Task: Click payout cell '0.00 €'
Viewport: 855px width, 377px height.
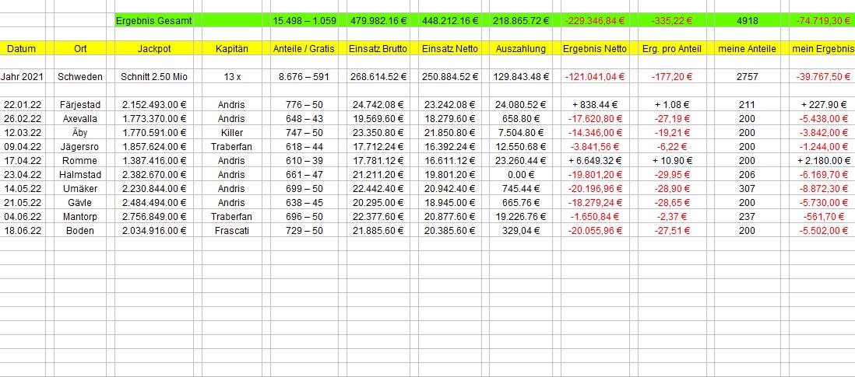Action: [521, 175]
